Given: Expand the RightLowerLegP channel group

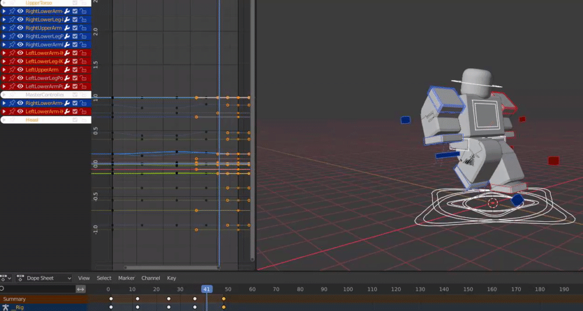Looking at the screenshot, I should (x=4, y=36).
